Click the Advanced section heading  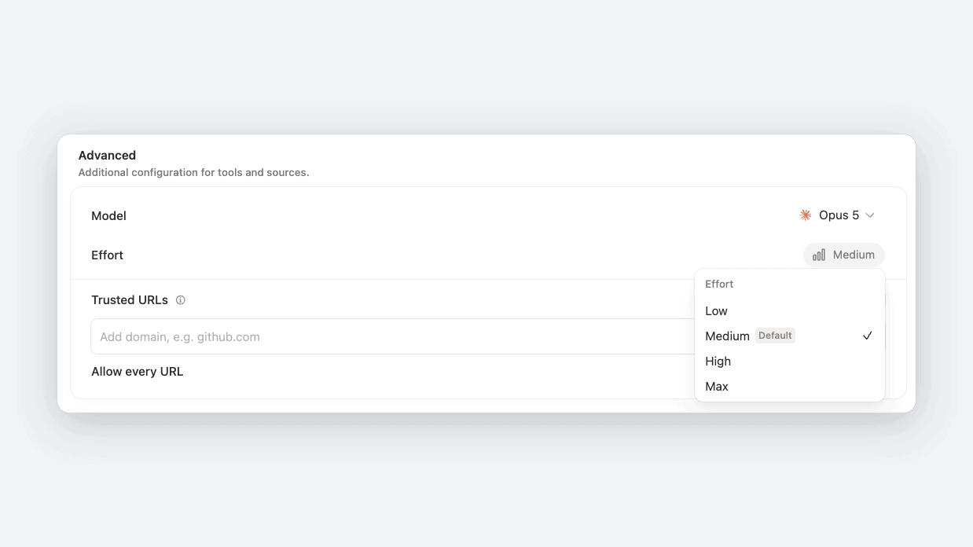[107, 156]
